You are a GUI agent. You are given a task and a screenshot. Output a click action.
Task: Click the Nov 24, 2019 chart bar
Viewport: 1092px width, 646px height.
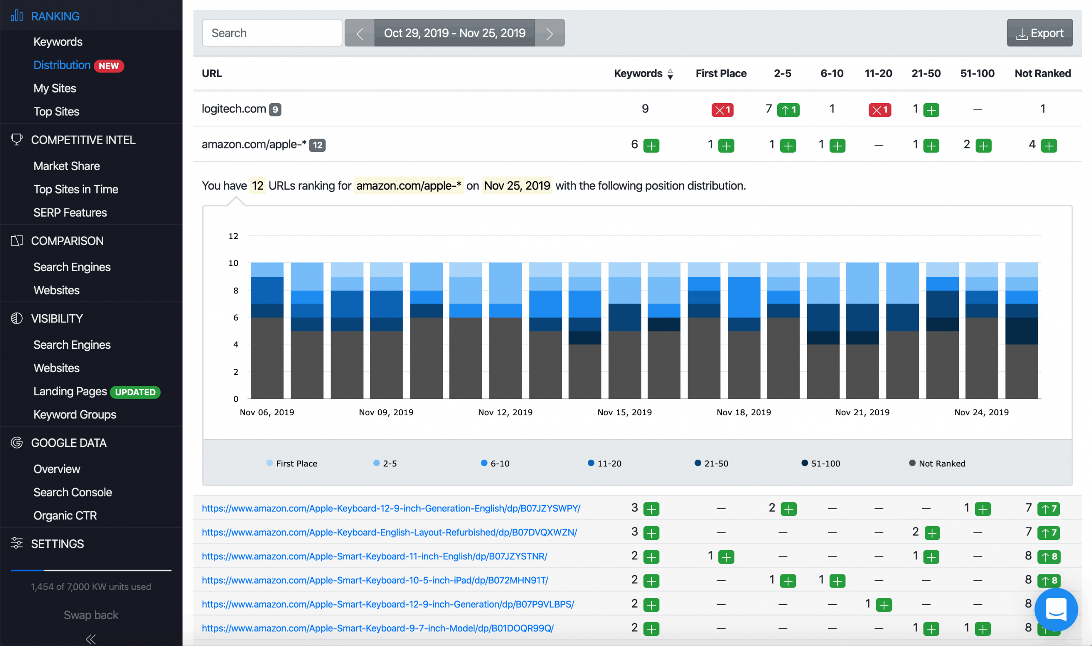(982, 330)
